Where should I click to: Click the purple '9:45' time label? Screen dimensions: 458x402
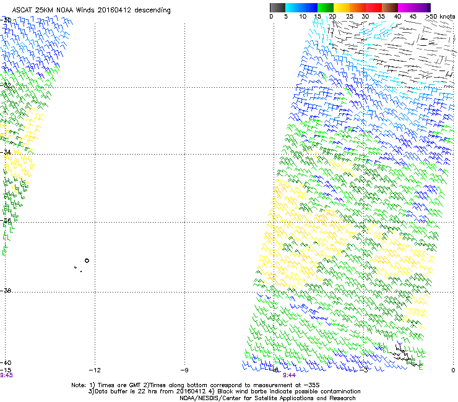click(6, 375)
